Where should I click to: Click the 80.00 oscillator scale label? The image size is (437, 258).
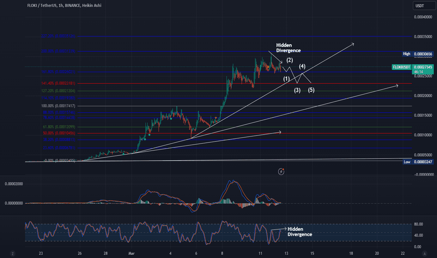coord(418,224)
